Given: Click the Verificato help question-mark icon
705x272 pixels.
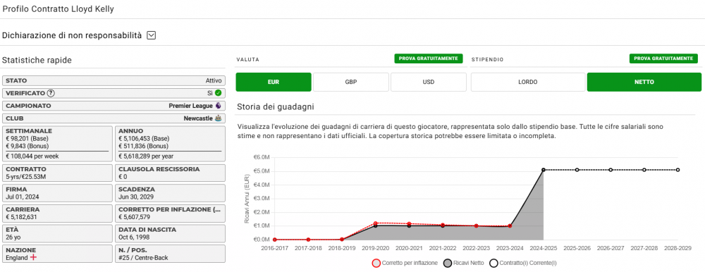Looking at the screenshot, I should 51,93.
